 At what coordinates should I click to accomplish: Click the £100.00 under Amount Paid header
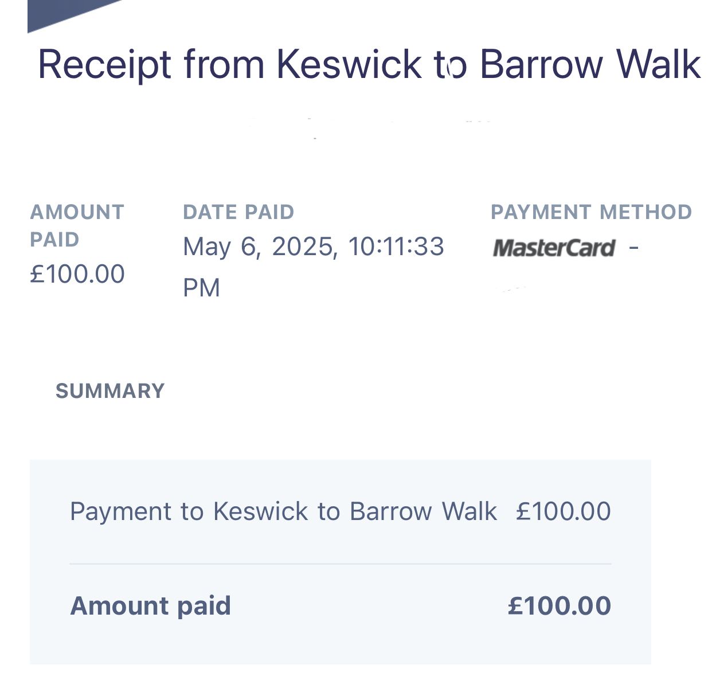click(77, 274)
